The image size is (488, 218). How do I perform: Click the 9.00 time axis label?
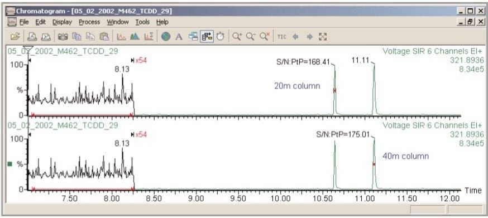(196, 198)
